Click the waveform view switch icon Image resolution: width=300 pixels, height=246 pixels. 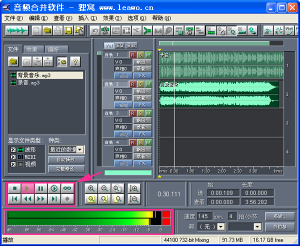pos(17,30)
